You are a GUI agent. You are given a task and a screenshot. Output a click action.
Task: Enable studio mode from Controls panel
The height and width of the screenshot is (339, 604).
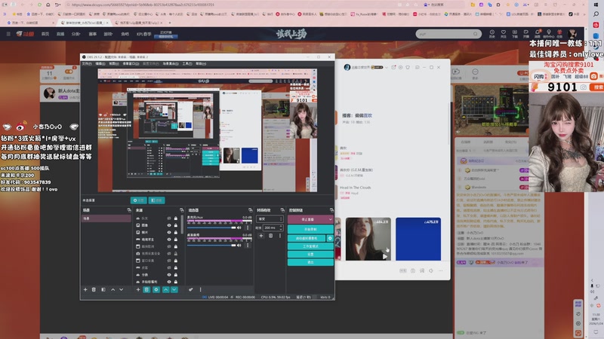[x=310, y=246]
